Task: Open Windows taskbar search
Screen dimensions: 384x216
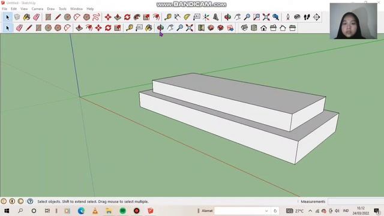Action: (20, 211)
